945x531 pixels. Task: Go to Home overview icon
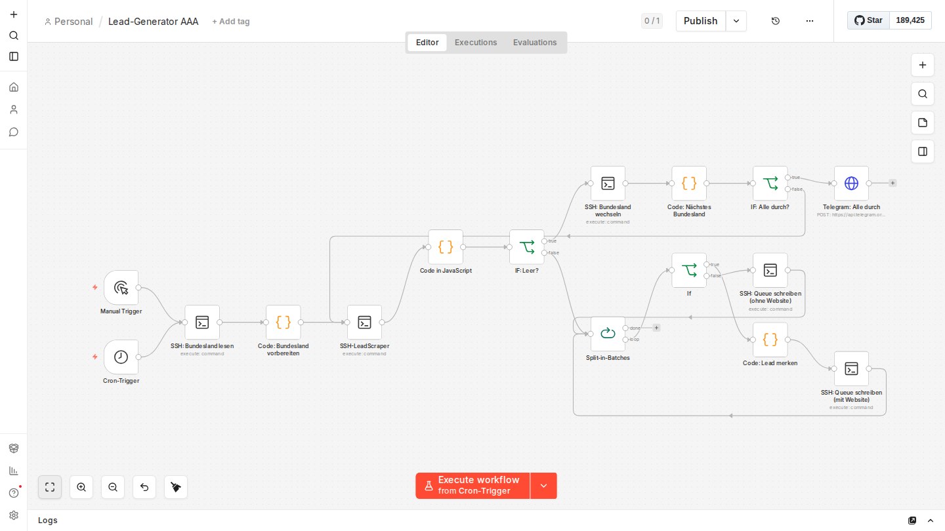pyautogui.click(x=13, y=87)
